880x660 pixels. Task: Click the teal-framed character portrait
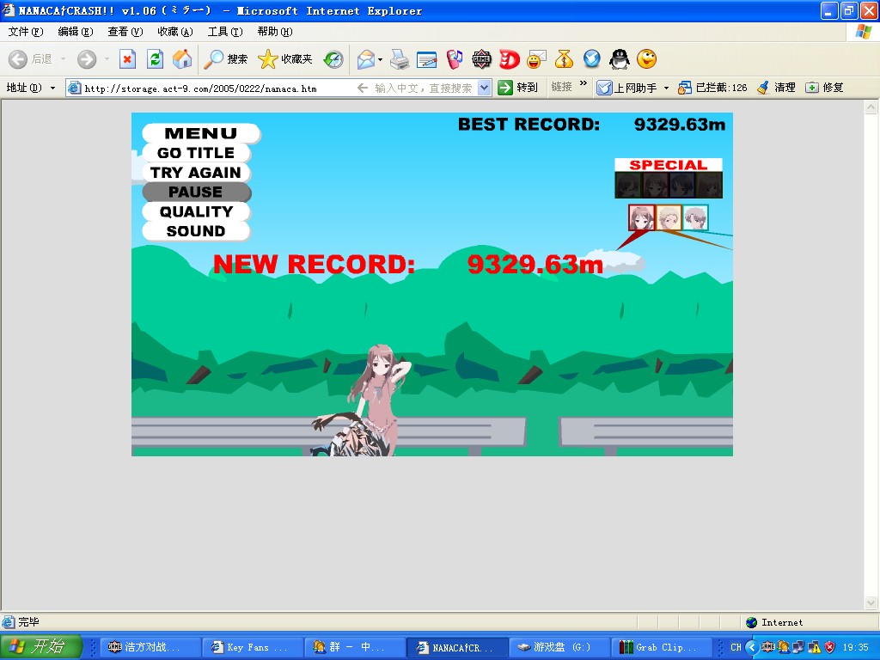[x=695, y=217]
